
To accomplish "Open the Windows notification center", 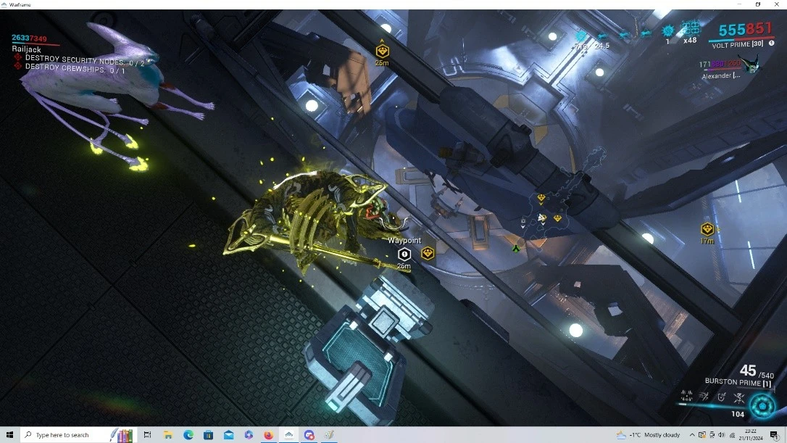I will tap(775, 435).
